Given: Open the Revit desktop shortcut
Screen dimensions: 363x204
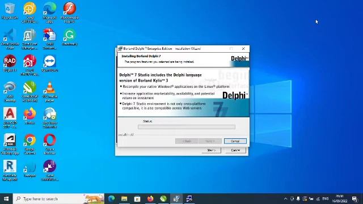Looking at the screenshot, I should 10,170.
